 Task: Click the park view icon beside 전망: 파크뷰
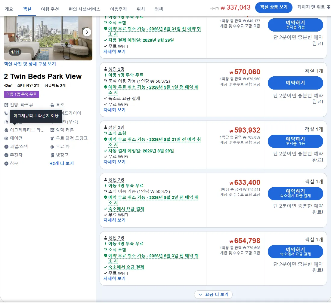pos(6,105)
